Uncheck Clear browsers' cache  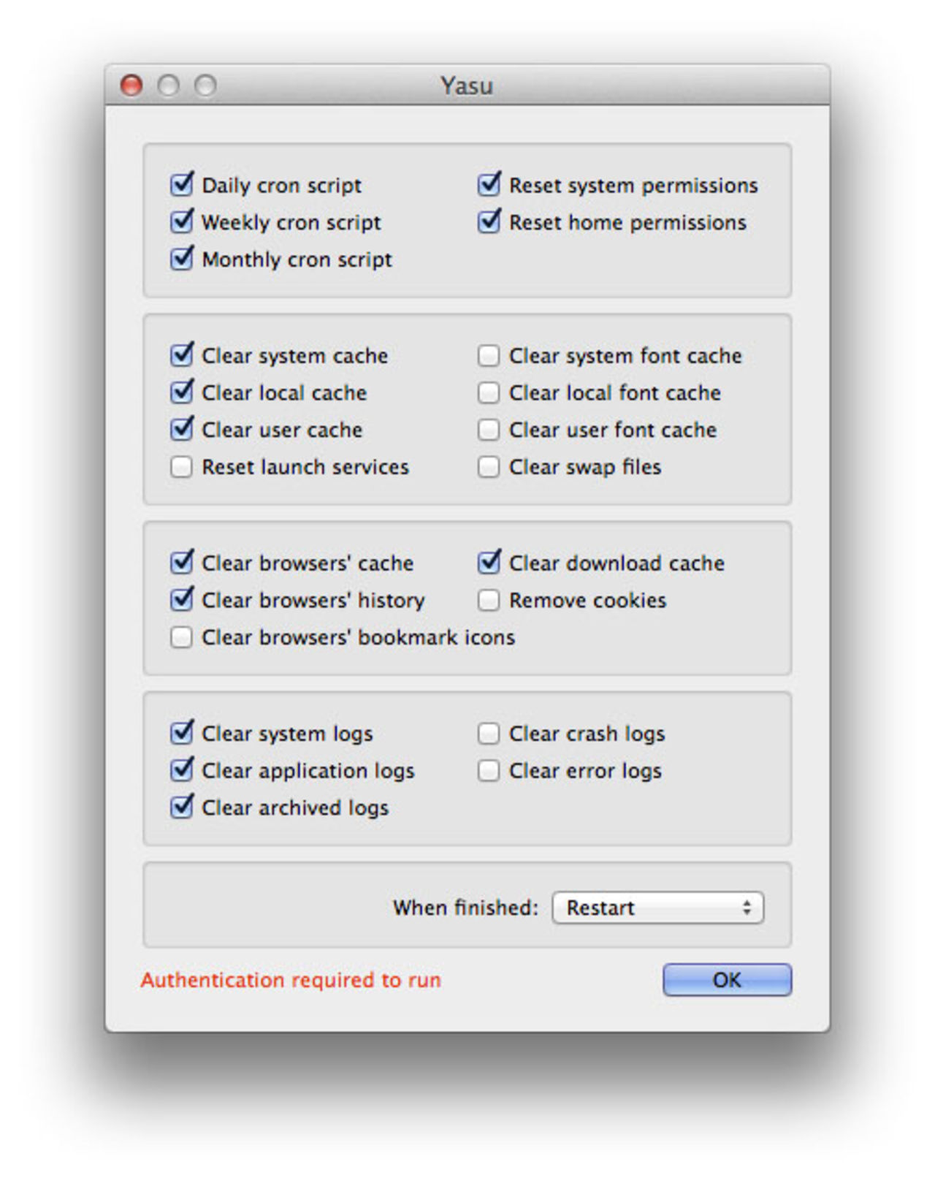point(181,563)
